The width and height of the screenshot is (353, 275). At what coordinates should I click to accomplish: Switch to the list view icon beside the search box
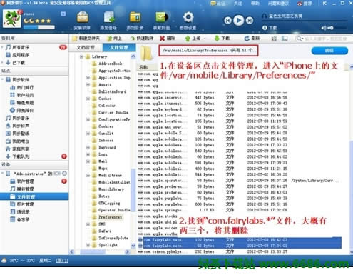coord(274,39)
